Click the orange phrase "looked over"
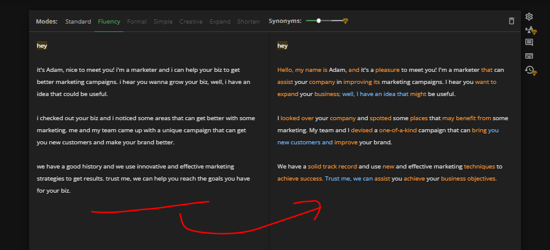The image size is (550, 250). pyautogui.click(x=297, y=118)
